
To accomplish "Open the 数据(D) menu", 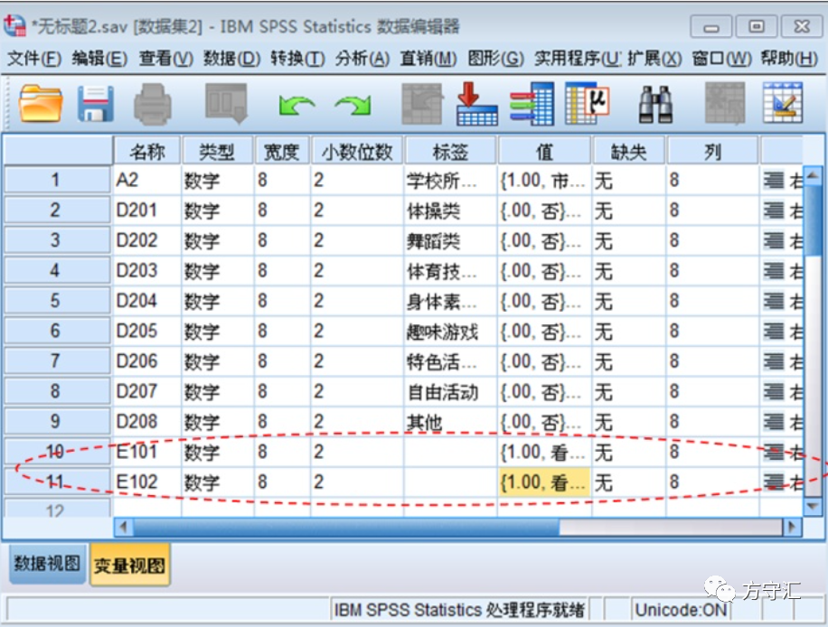I will click(x=231, y=58).
